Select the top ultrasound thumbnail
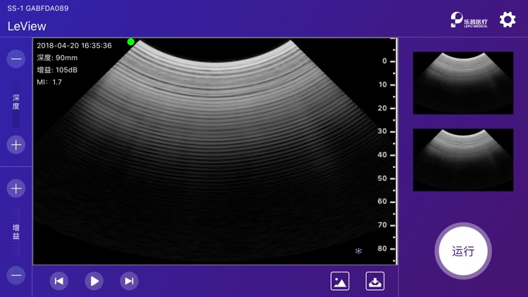The image size is (528, 297). [x=463, y=82]
